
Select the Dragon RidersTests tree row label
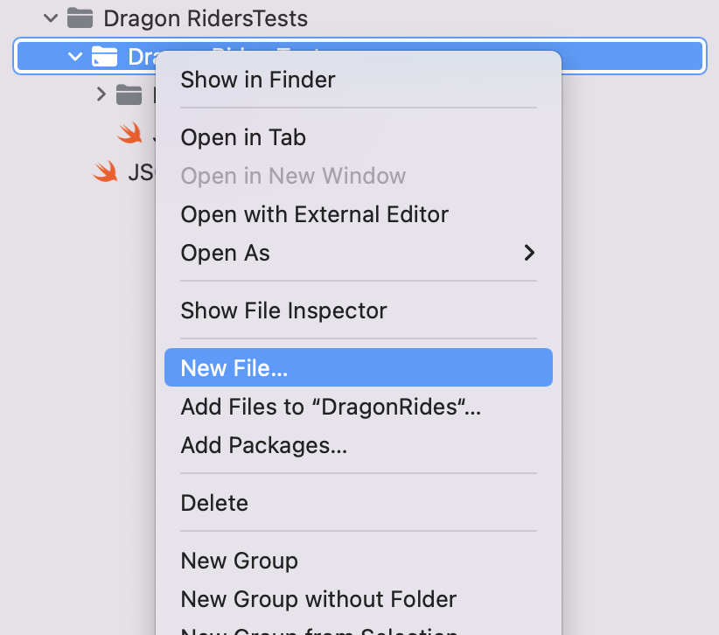tap(206, 18)
